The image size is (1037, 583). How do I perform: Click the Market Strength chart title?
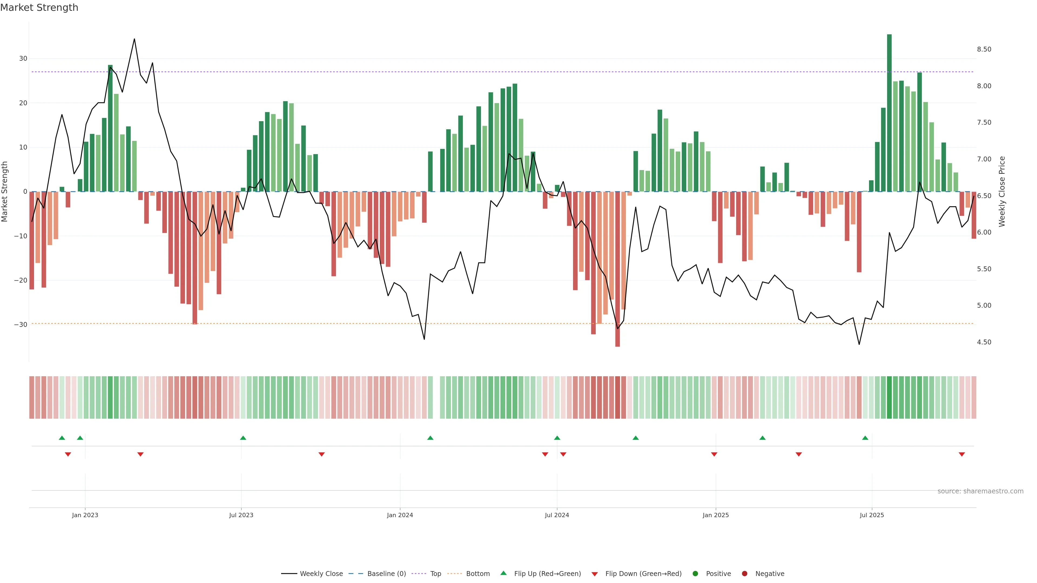click(x=39, y=8)
